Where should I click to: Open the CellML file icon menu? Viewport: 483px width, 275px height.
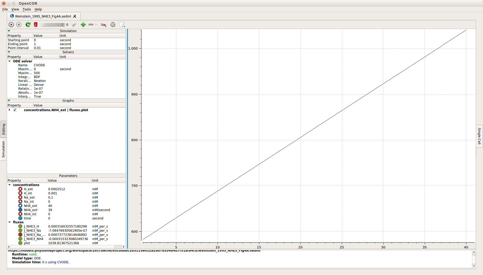click(103, 25)
